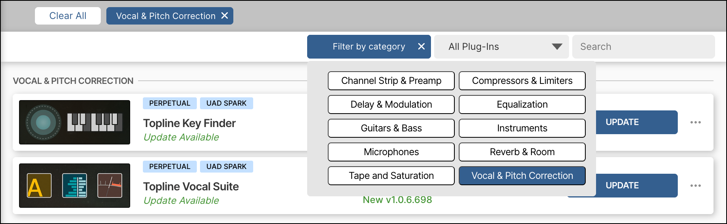This screenshot has width=727, height=224.
Task: Click UAD SPARK tag on Topline Key Finder
Action: pyautogui.click(x=227, y=103)
